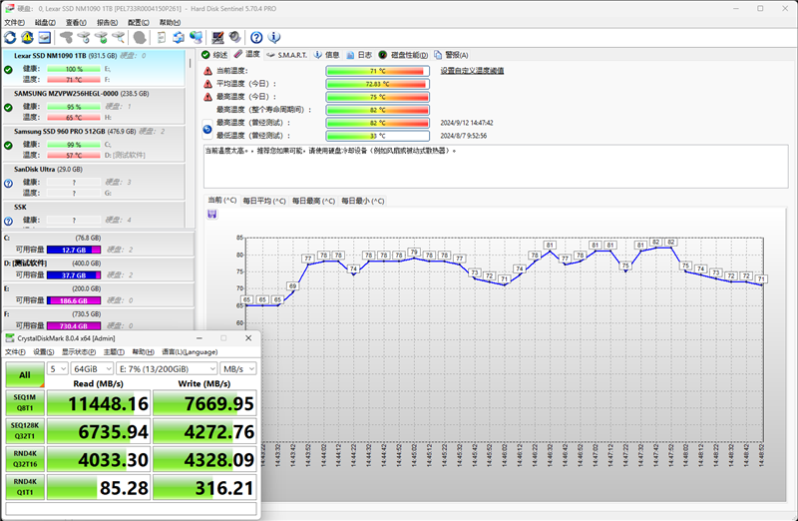
Task: Click the SEQ128K Q32T1 test button
Action: 25,430
